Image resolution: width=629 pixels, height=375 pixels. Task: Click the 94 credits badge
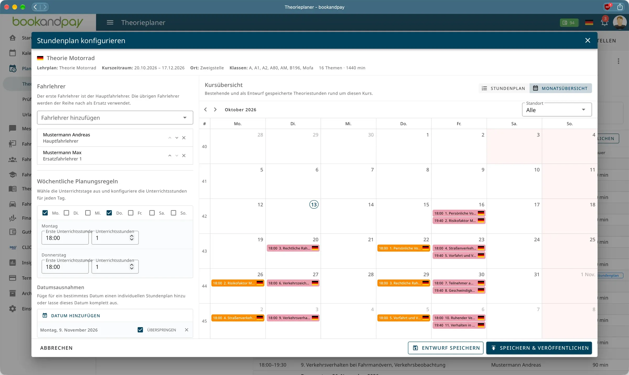569,23
